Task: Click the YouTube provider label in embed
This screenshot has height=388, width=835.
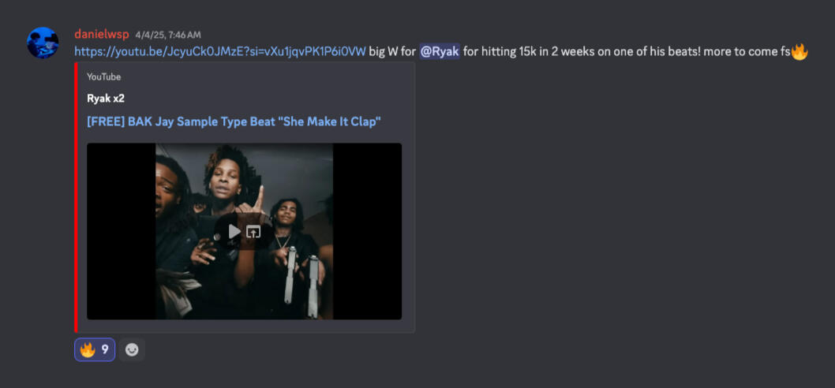Action: click(x=104, y=77)
